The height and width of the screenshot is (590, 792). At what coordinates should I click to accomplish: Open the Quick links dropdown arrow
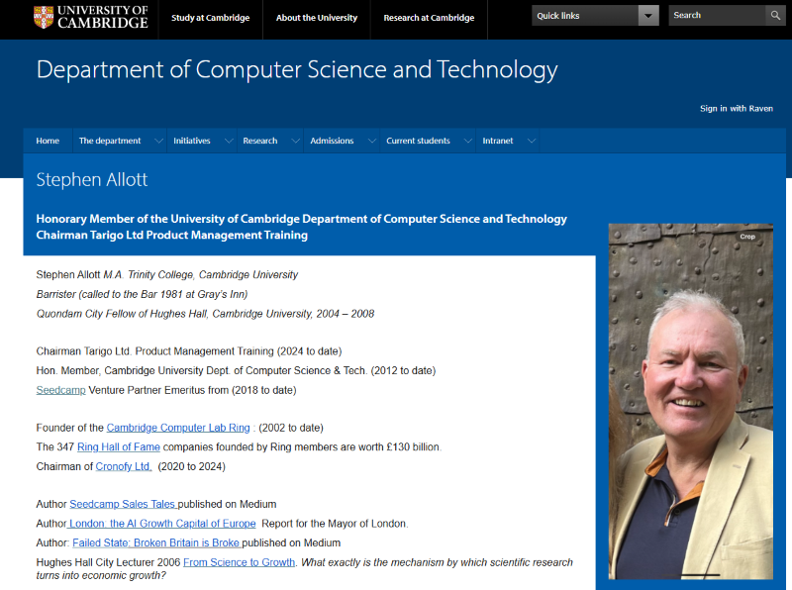point(648,16)
